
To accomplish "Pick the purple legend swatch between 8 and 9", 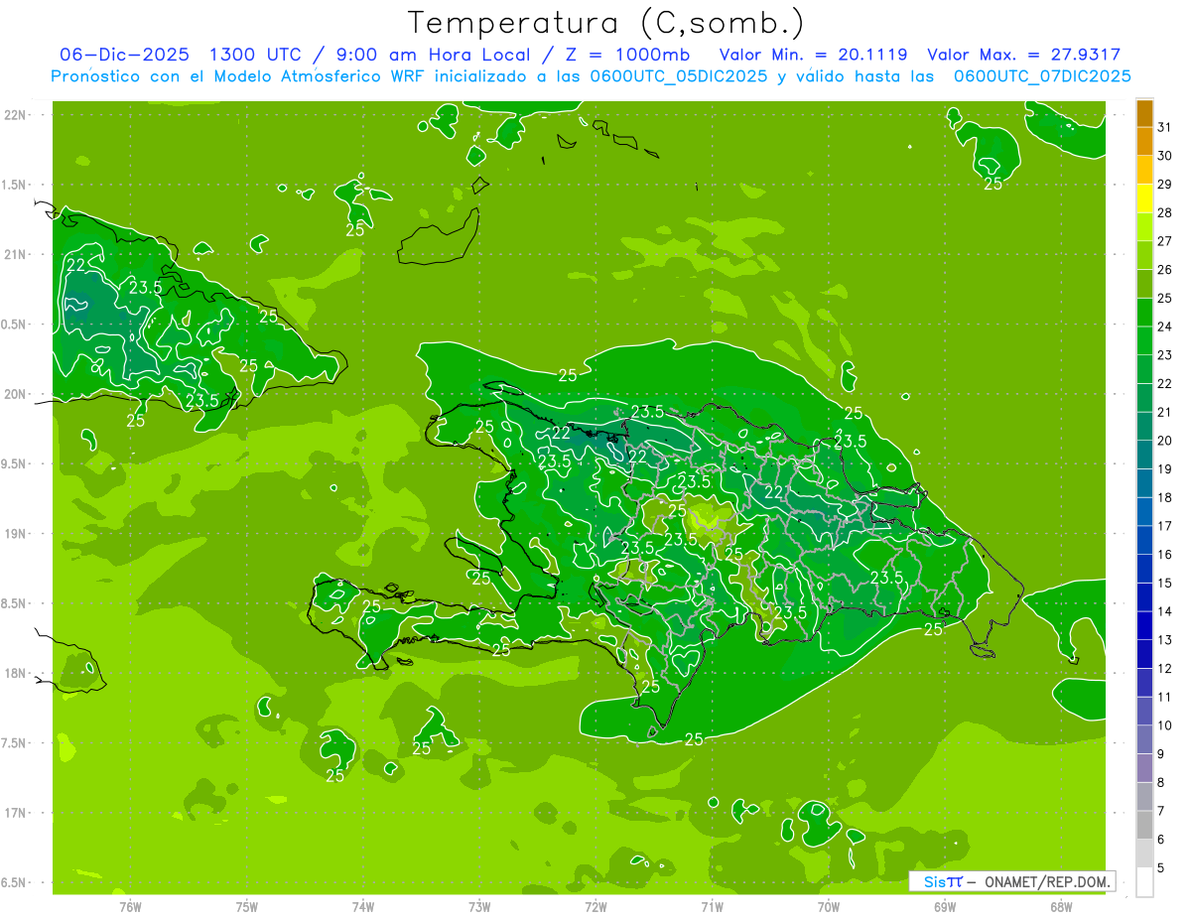I will [1145, 769].
